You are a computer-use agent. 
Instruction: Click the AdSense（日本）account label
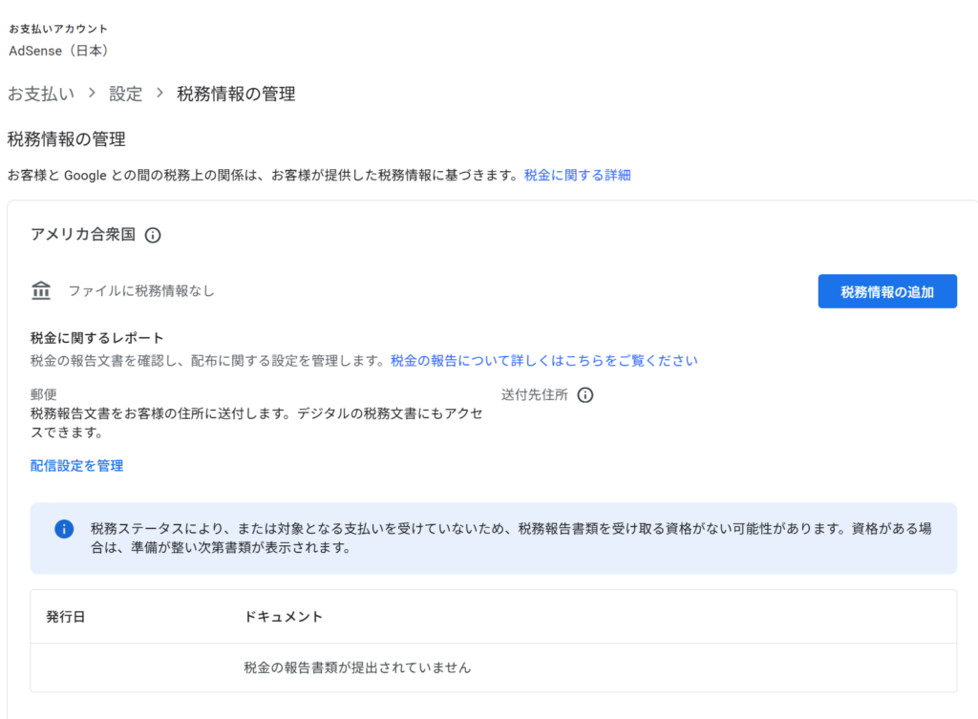pyautogui.click(x=59, y=51)
